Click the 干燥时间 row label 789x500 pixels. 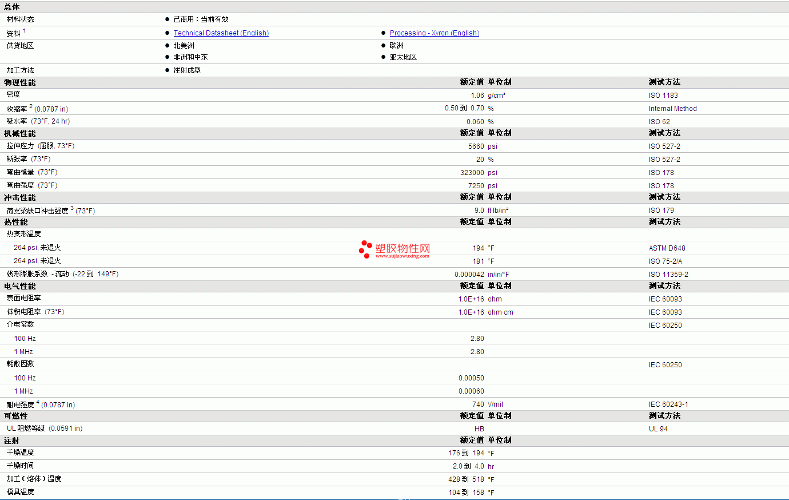pos(21,466)
